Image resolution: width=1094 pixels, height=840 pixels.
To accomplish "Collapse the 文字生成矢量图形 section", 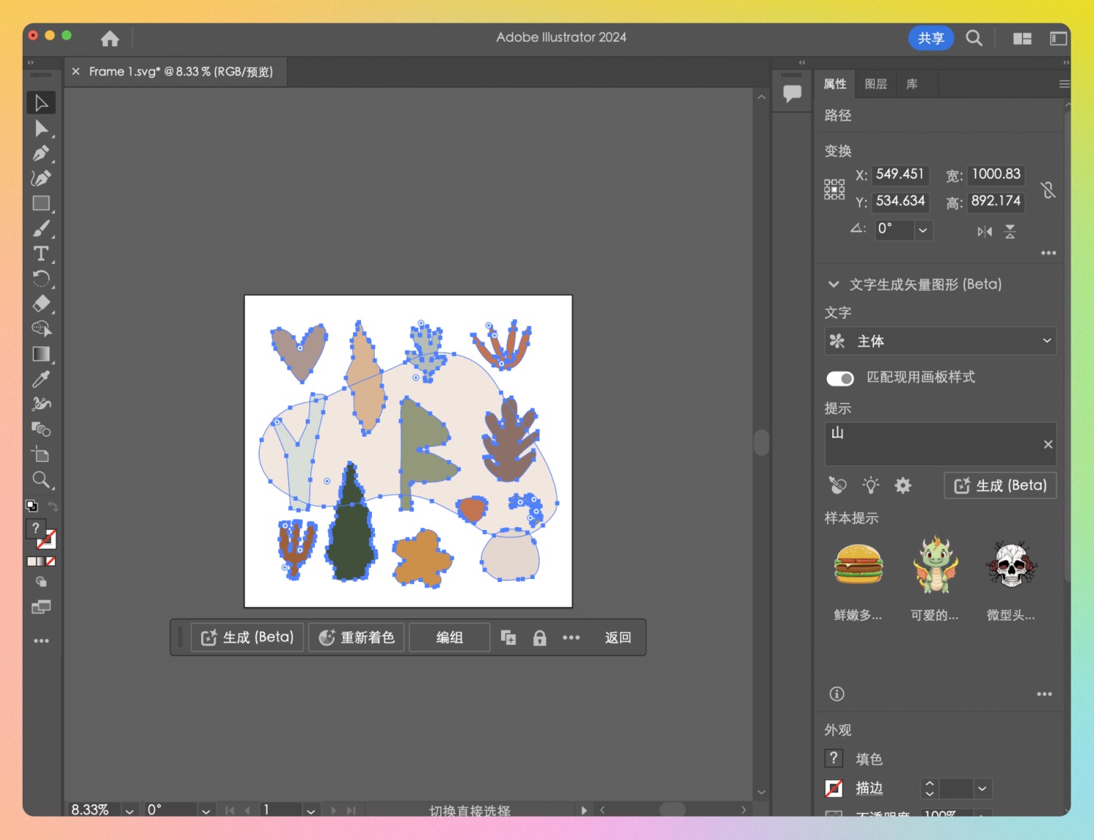I will click(834, 284).
